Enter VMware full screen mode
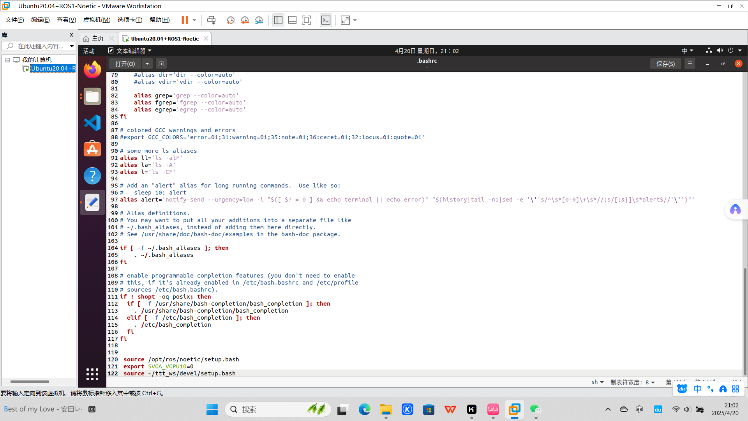Image resolution: width=748 pixels, height=421 pixels. [307, 20]
